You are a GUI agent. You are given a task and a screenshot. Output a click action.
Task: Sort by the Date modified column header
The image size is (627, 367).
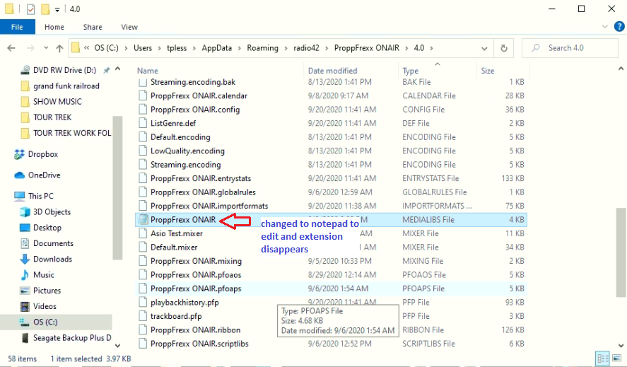[x=332, y=71]
